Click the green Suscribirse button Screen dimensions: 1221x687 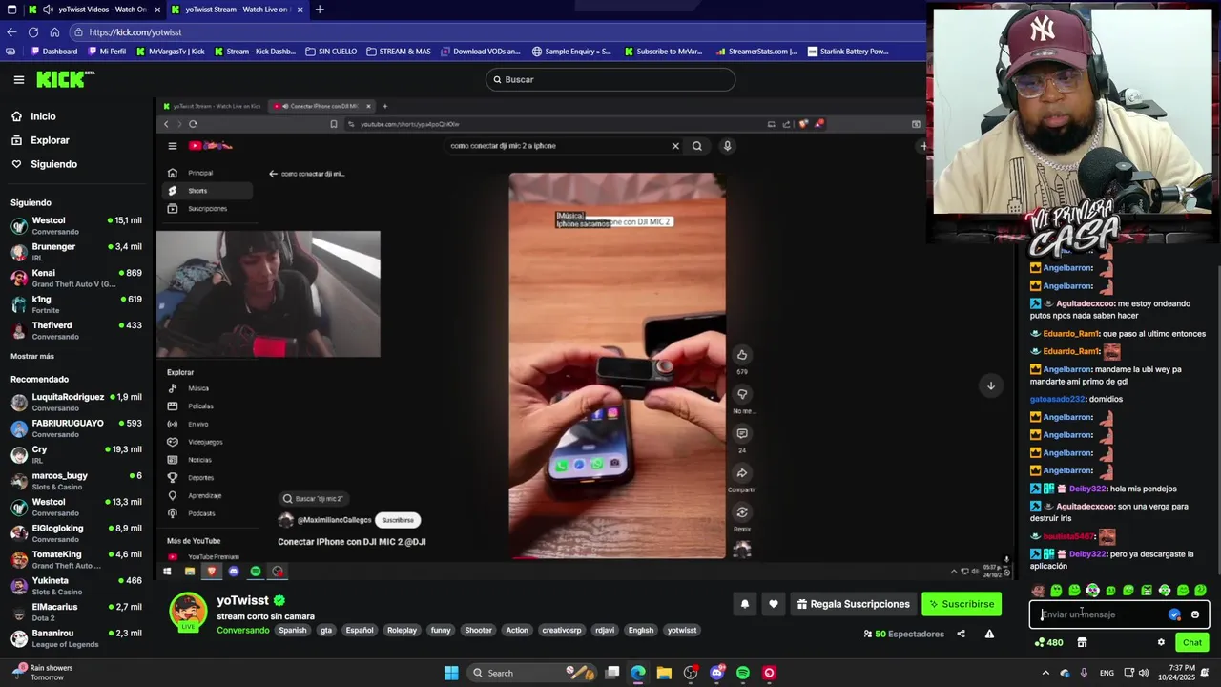(x=962, y=604)
